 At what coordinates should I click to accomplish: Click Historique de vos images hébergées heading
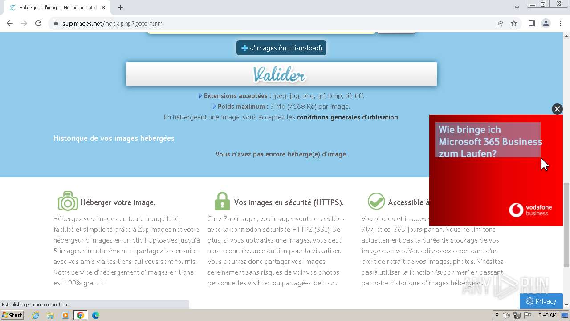[114, 138]
